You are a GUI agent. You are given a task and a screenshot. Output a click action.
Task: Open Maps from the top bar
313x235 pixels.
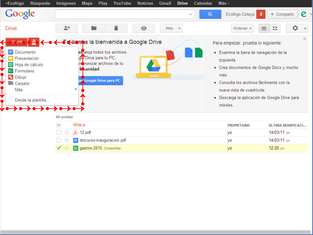click(x=87, y=4)
